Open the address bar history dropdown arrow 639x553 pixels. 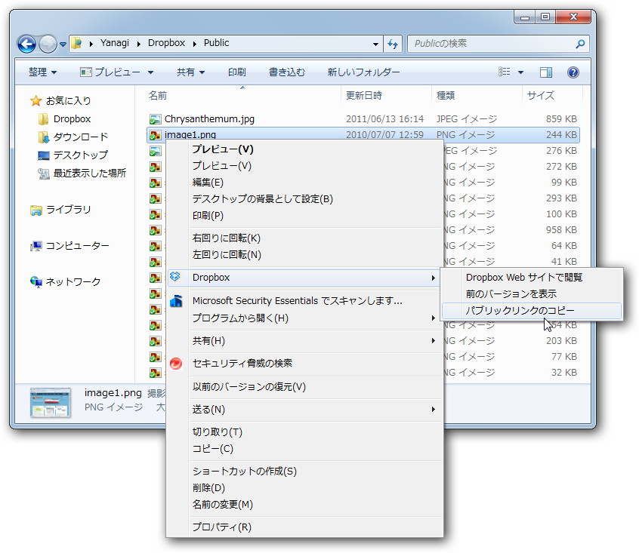pyautogui.click(x=375, y=43)
